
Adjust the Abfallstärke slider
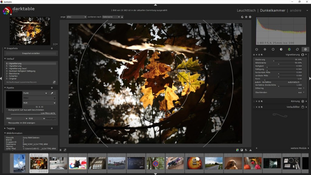[278, 63]
